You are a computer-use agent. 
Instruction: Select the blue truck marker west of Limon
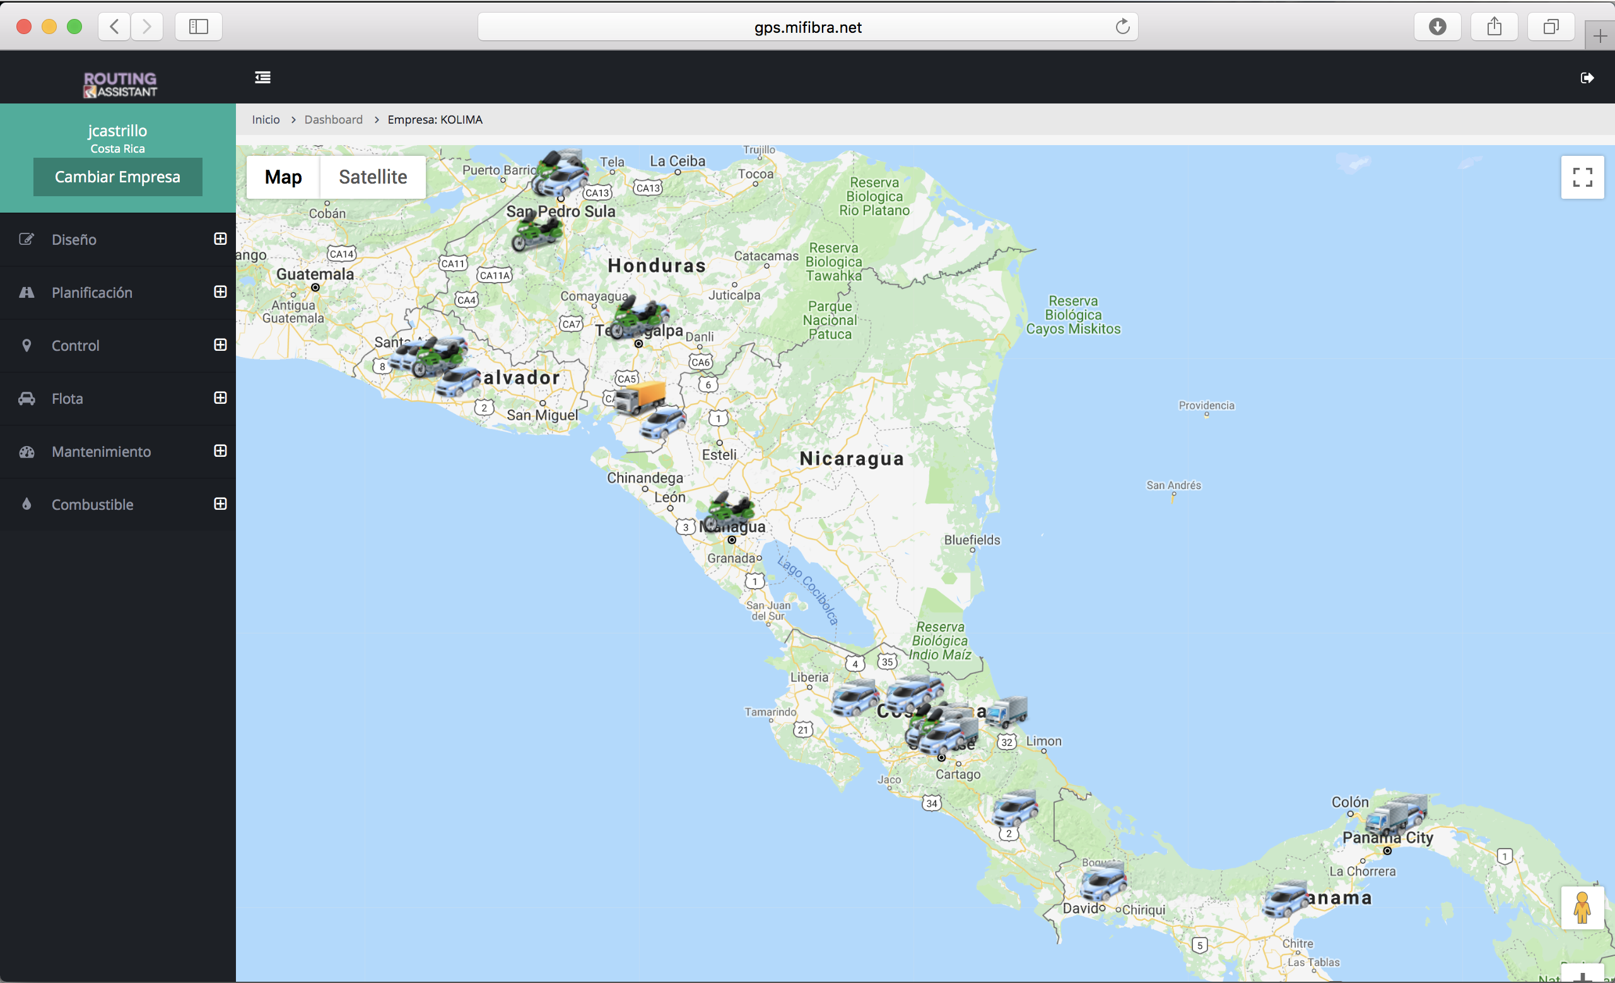1006,713
